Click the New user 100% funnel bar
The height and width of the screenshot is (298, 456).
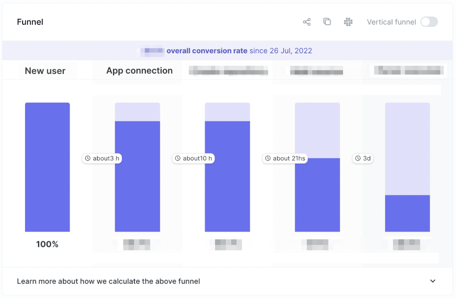tap(48, 167)
